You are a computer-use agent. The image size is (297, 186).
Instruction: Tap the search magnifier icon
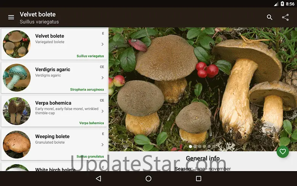270,17
